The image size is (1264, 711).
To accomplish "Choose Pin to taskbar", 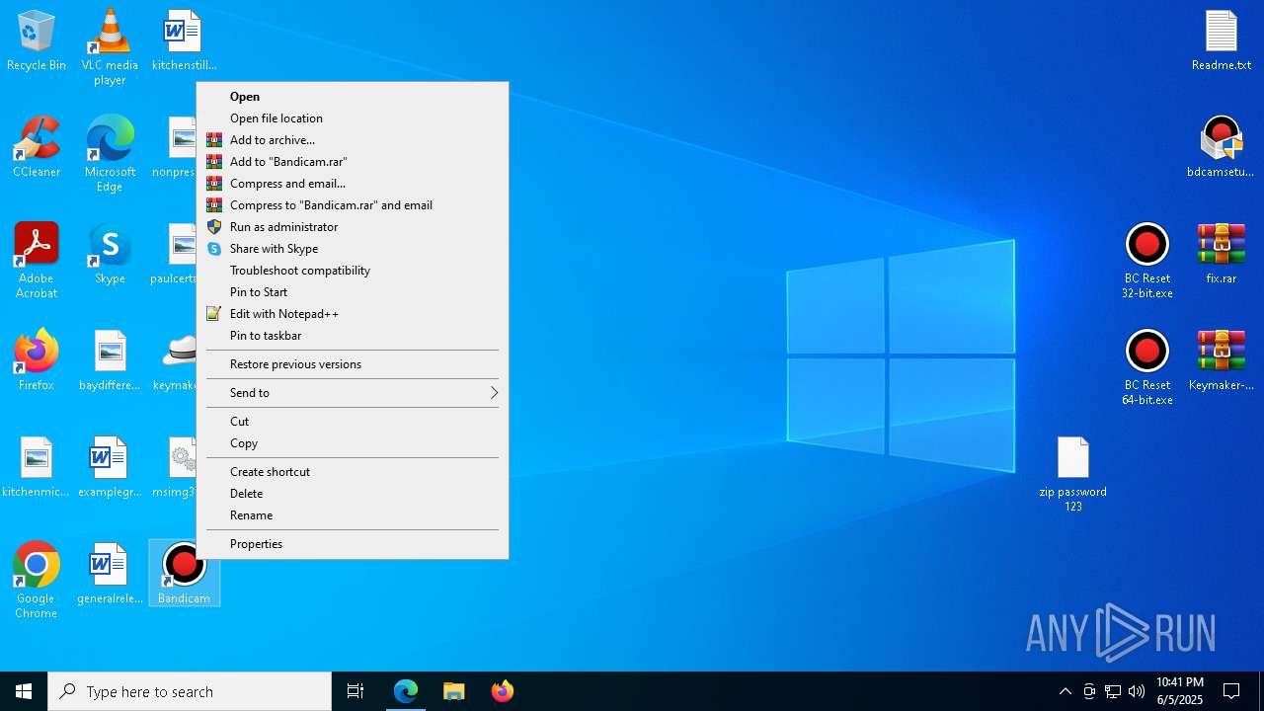I will coord(353,336).
